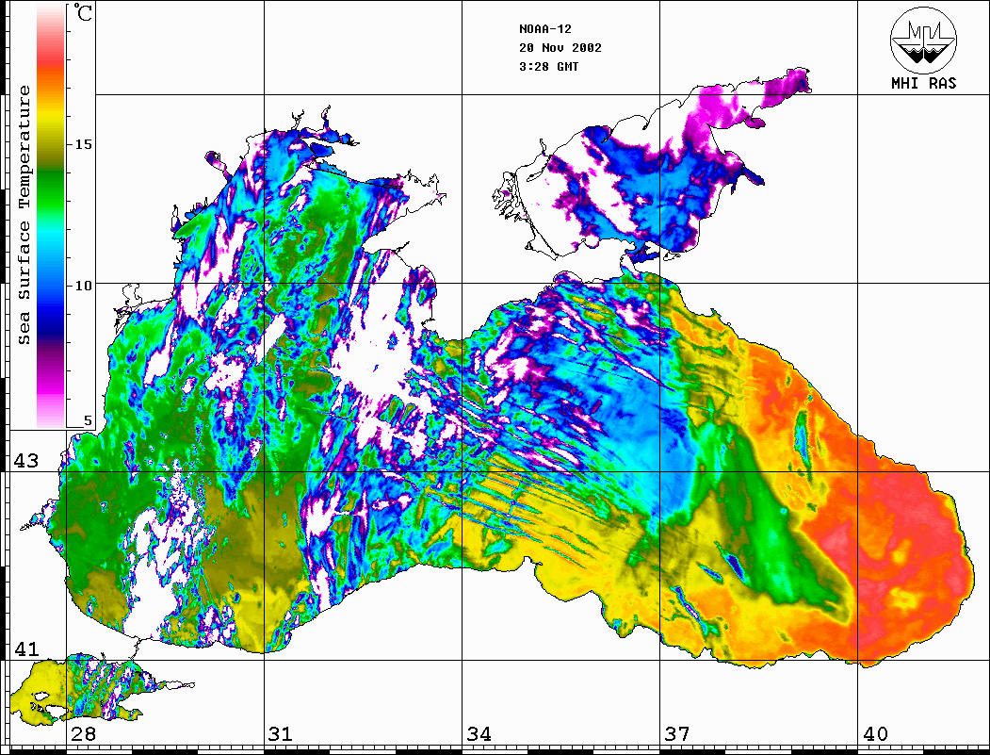Pick the red-orange top of color scale
The width and height of the screenshot is (990, 755).
tap(51, 63)
